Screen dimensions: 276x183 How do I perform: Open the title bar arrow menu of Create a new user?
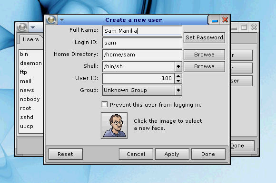coord(62,20)
